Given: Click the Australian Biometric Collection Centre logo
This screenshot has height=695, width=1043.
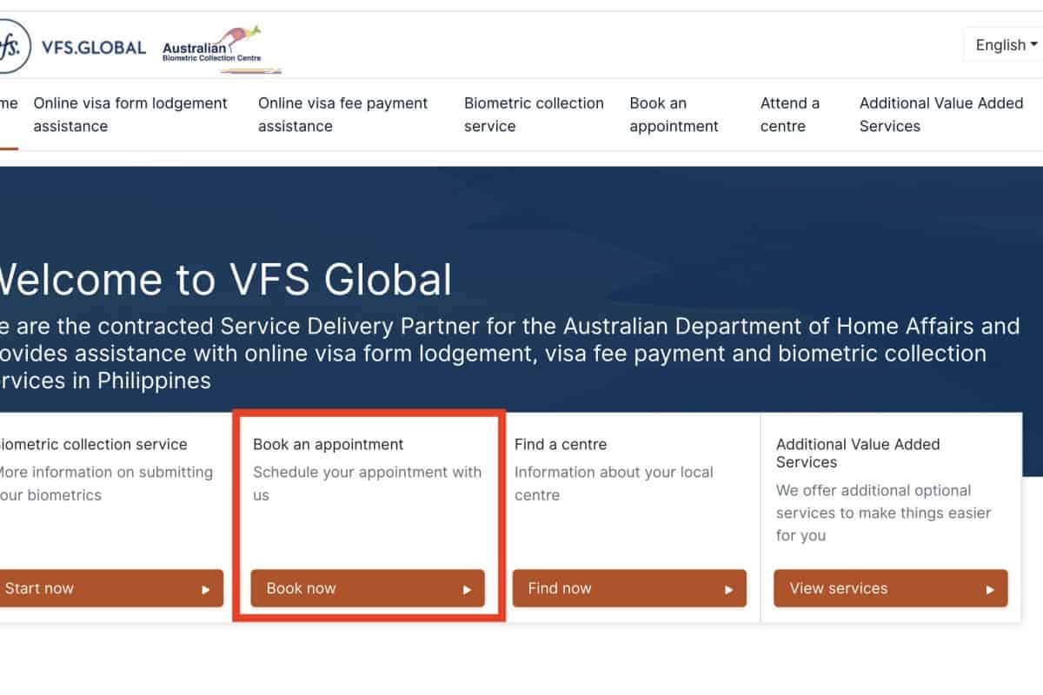Looking at the screenshot, I should (222, 50).
